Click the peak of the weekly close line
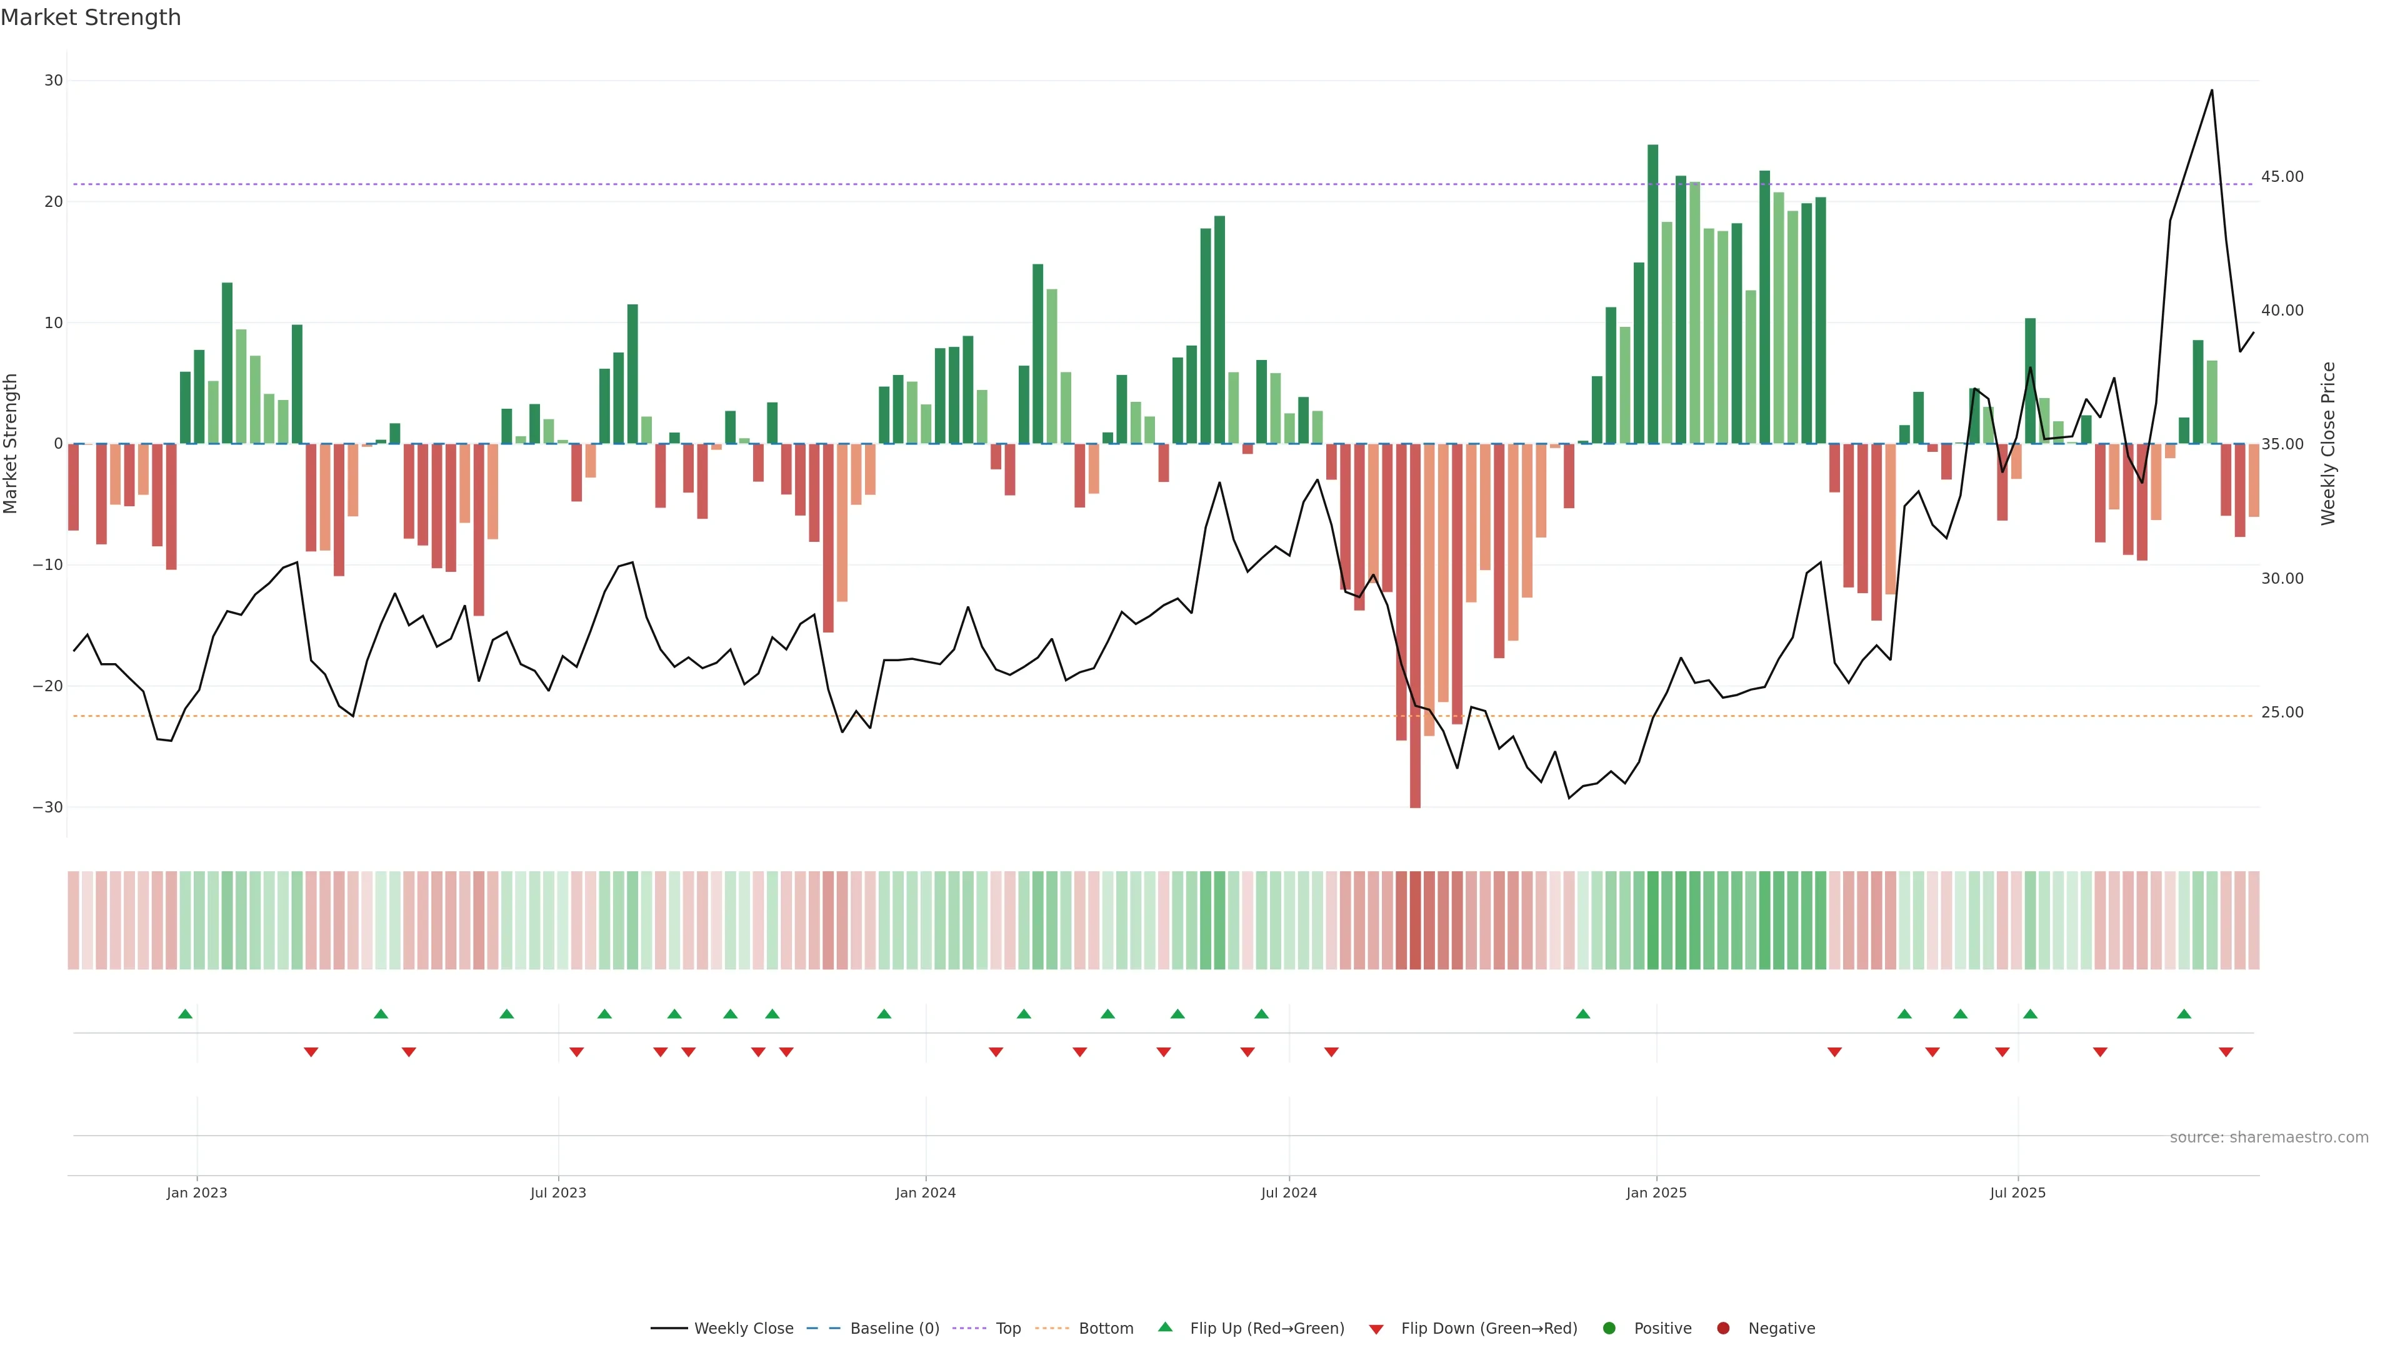 pyautogui.click(x=2212, y=91)
